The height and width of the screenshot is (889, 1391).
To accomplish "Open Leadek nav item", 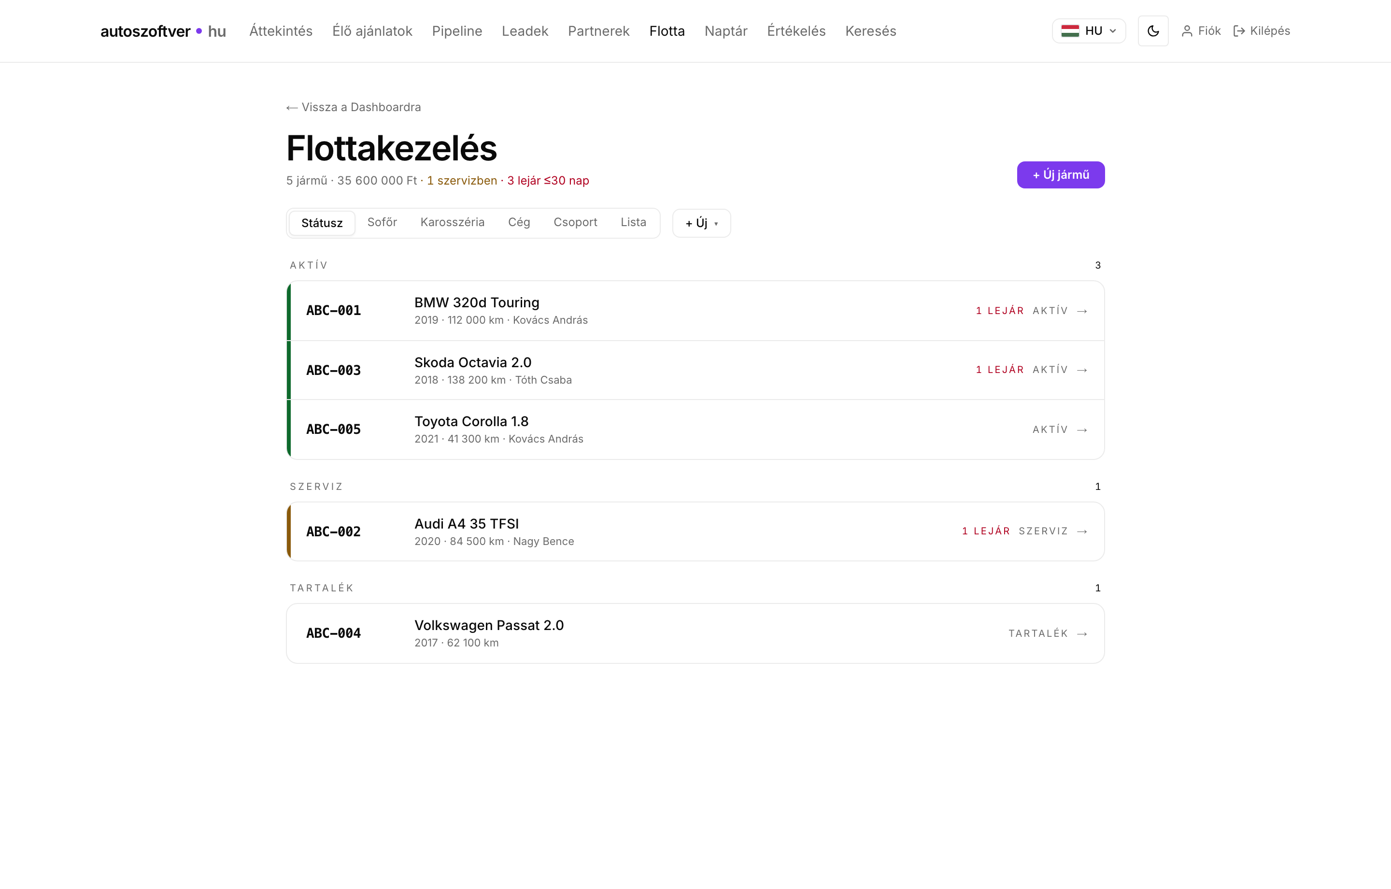I will point(525,30).
